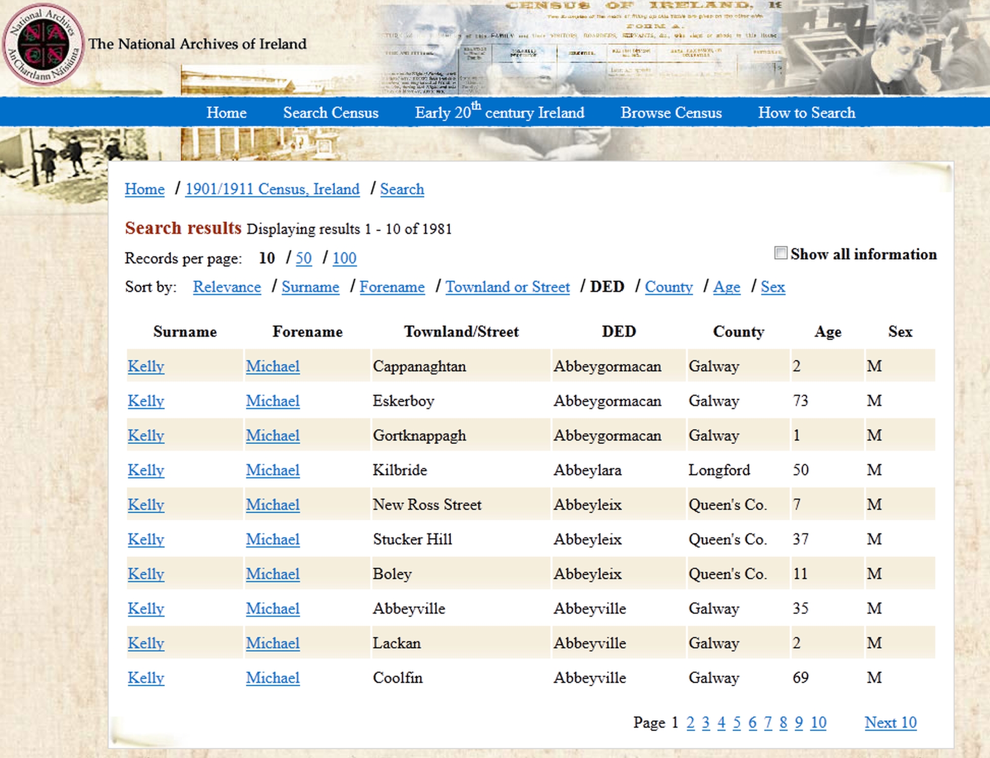This screenshot has width=990, height=758.
Task: Sort results by Age
Action: (x=727, y=286)
